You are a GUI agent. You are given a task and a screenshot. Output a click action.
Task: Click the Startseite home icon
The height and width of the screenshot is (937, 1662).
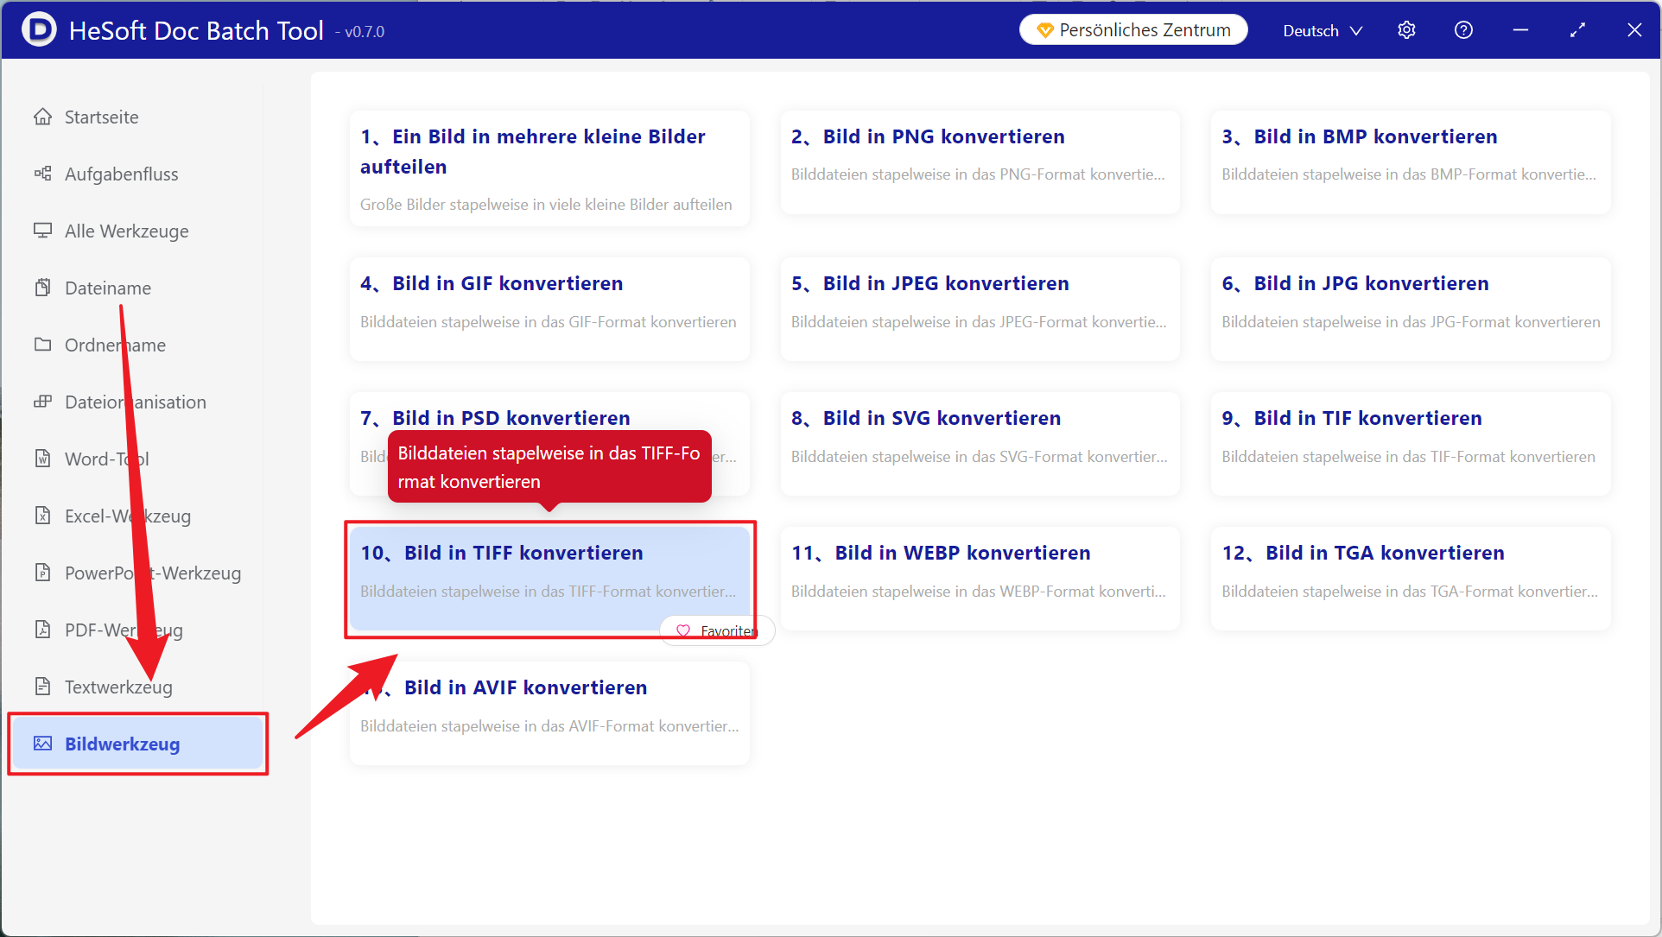(x=42, y=117)
